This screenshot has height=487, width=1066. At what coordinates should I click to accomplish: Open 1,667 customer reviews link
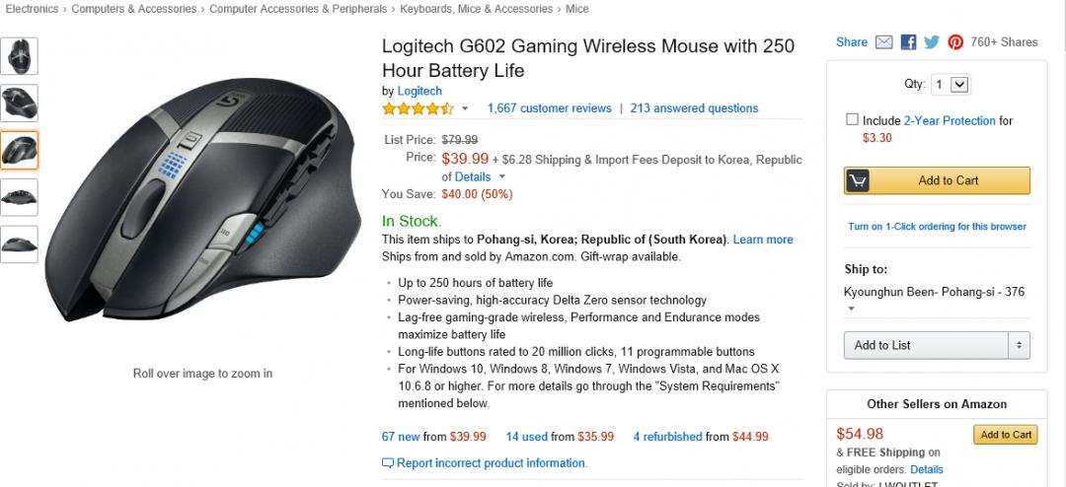point(549,108)
